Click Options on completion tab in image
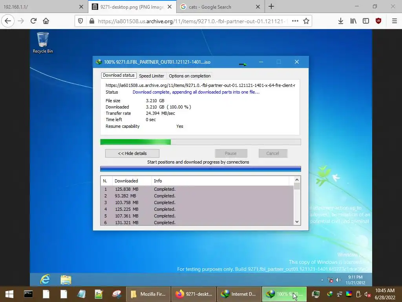This screenshot has height=302, width=402. (x=190, y=76)
